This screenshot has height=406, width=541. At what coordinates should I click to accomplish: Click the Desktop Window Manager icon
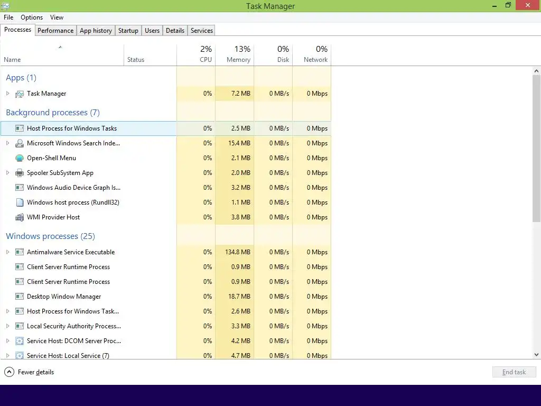point(20,297)
